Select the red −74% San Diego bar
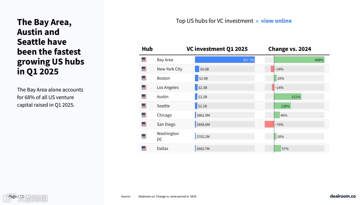 pos(269,124)
